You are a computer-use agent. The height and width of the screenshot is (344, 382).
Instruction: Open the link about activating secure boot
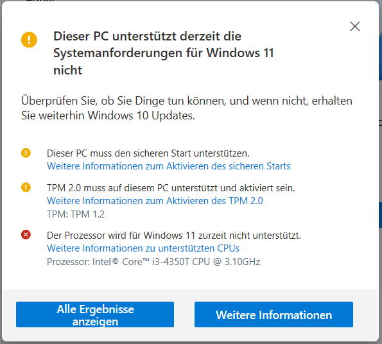click(x=169, y=166)
